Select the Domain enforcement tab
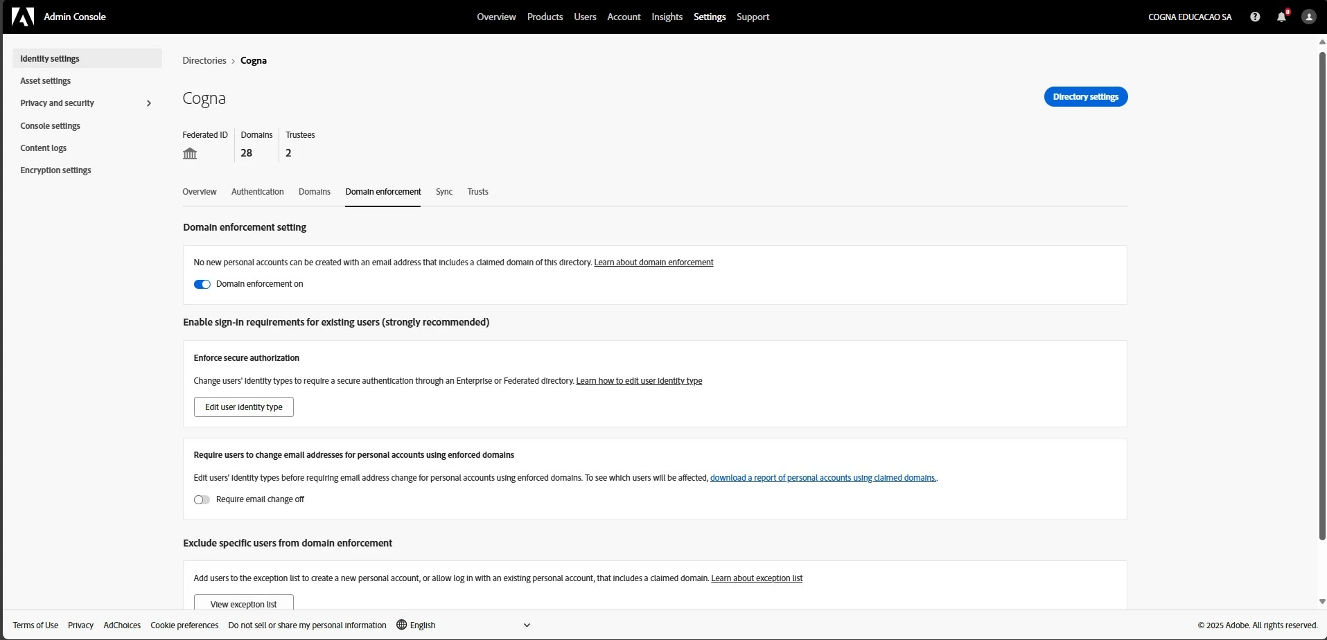This screenshot has height=640, width=1327. pos(383,192)
